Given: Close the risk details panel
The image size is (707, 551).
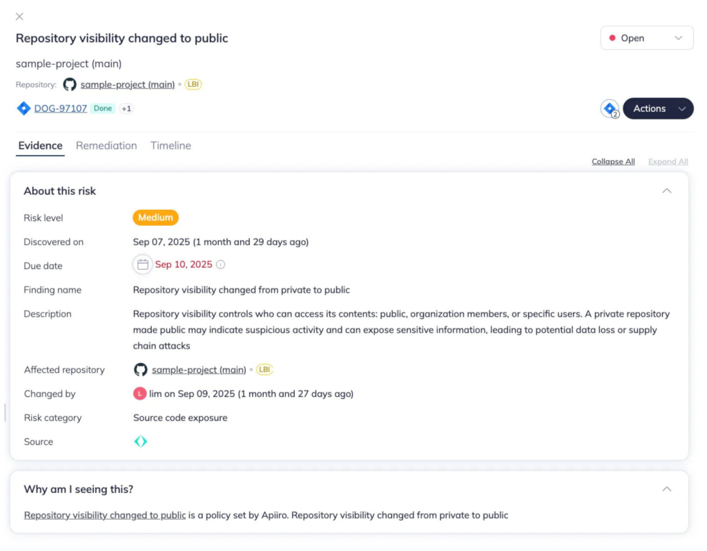Looking at the screenshot, I should click(x=19, y=17).
